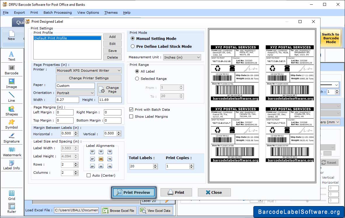Open the Export menu

19,13
